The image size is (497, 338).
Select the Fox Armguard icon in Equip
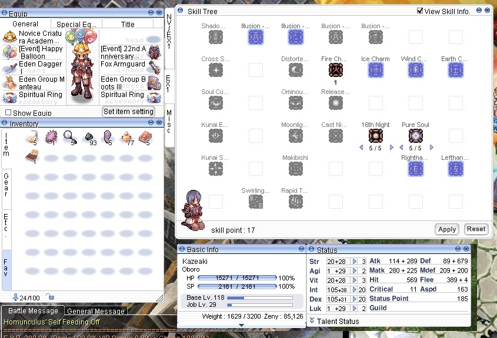point(154,67)
